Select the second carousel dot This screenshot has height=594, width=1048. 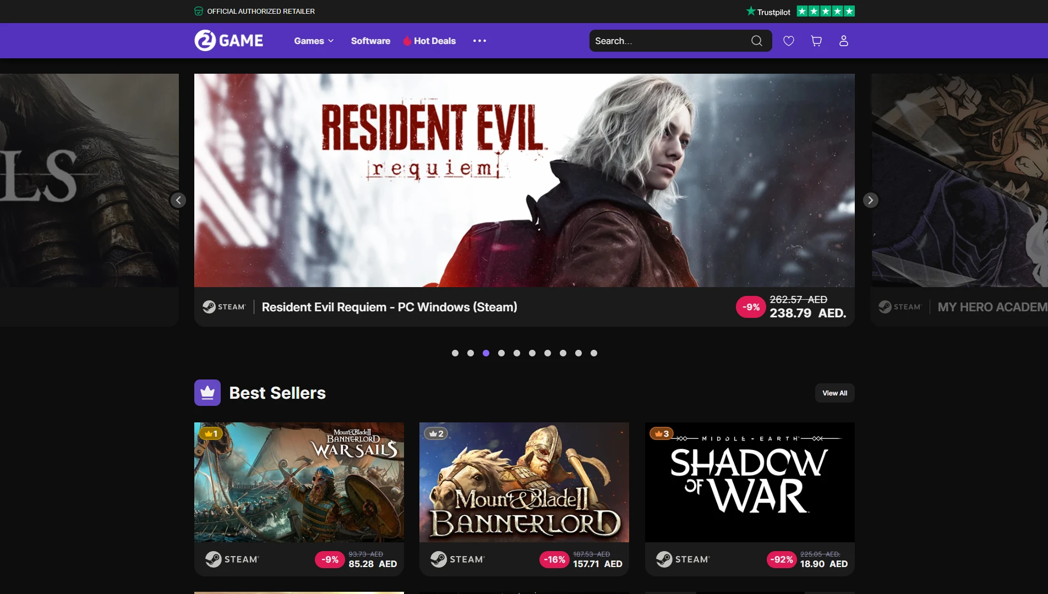point(471,353)
